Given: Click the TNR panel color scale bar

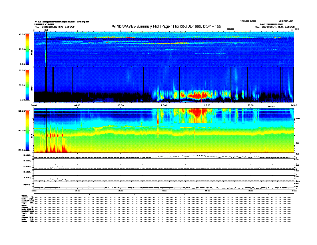Looking at the screenshot, I should click(27, 131).
